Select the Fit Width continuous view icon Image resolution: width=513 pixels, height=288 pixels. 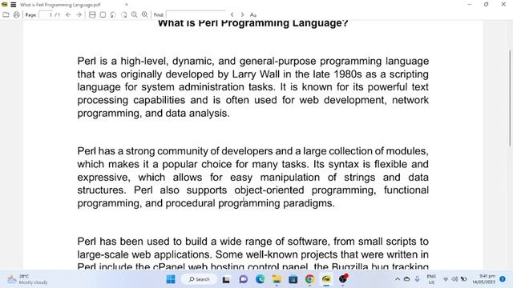[92, 14]
